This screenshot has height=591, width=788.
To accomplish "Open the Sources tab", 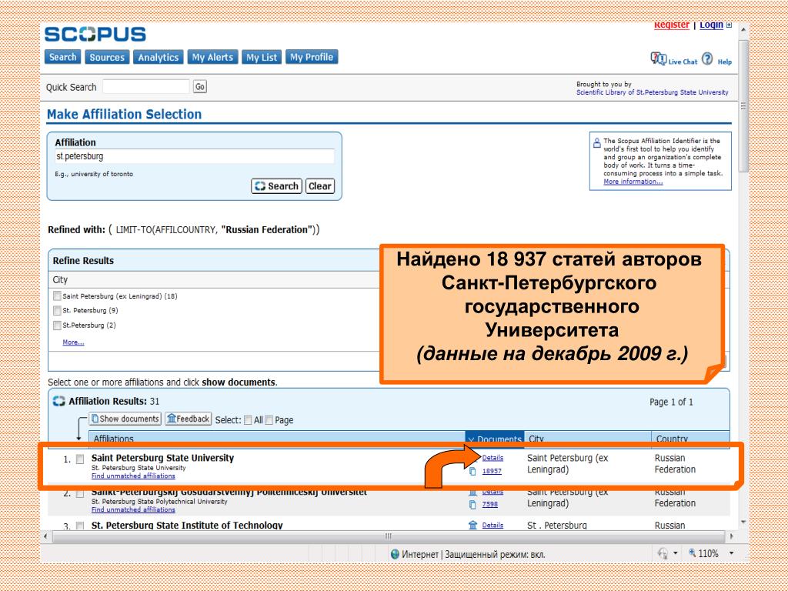I will pyautogui.click(x=107, y=57).
